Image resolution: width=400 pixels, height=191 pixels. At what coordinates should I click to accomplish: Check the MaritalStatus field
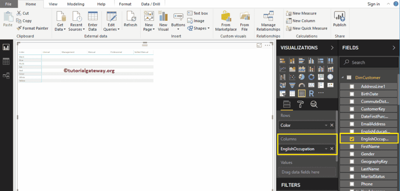[x=352, y=176]
